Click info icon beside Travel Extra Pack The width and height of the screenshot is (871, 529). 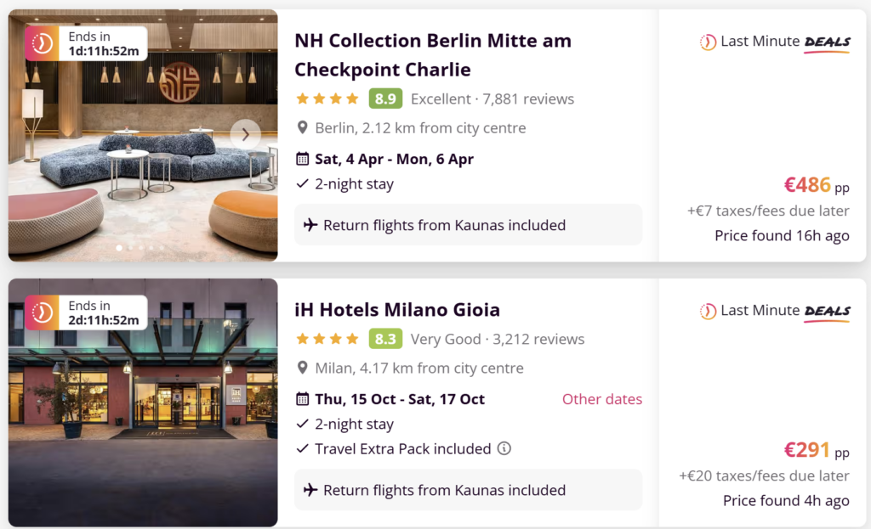point(504,448)
